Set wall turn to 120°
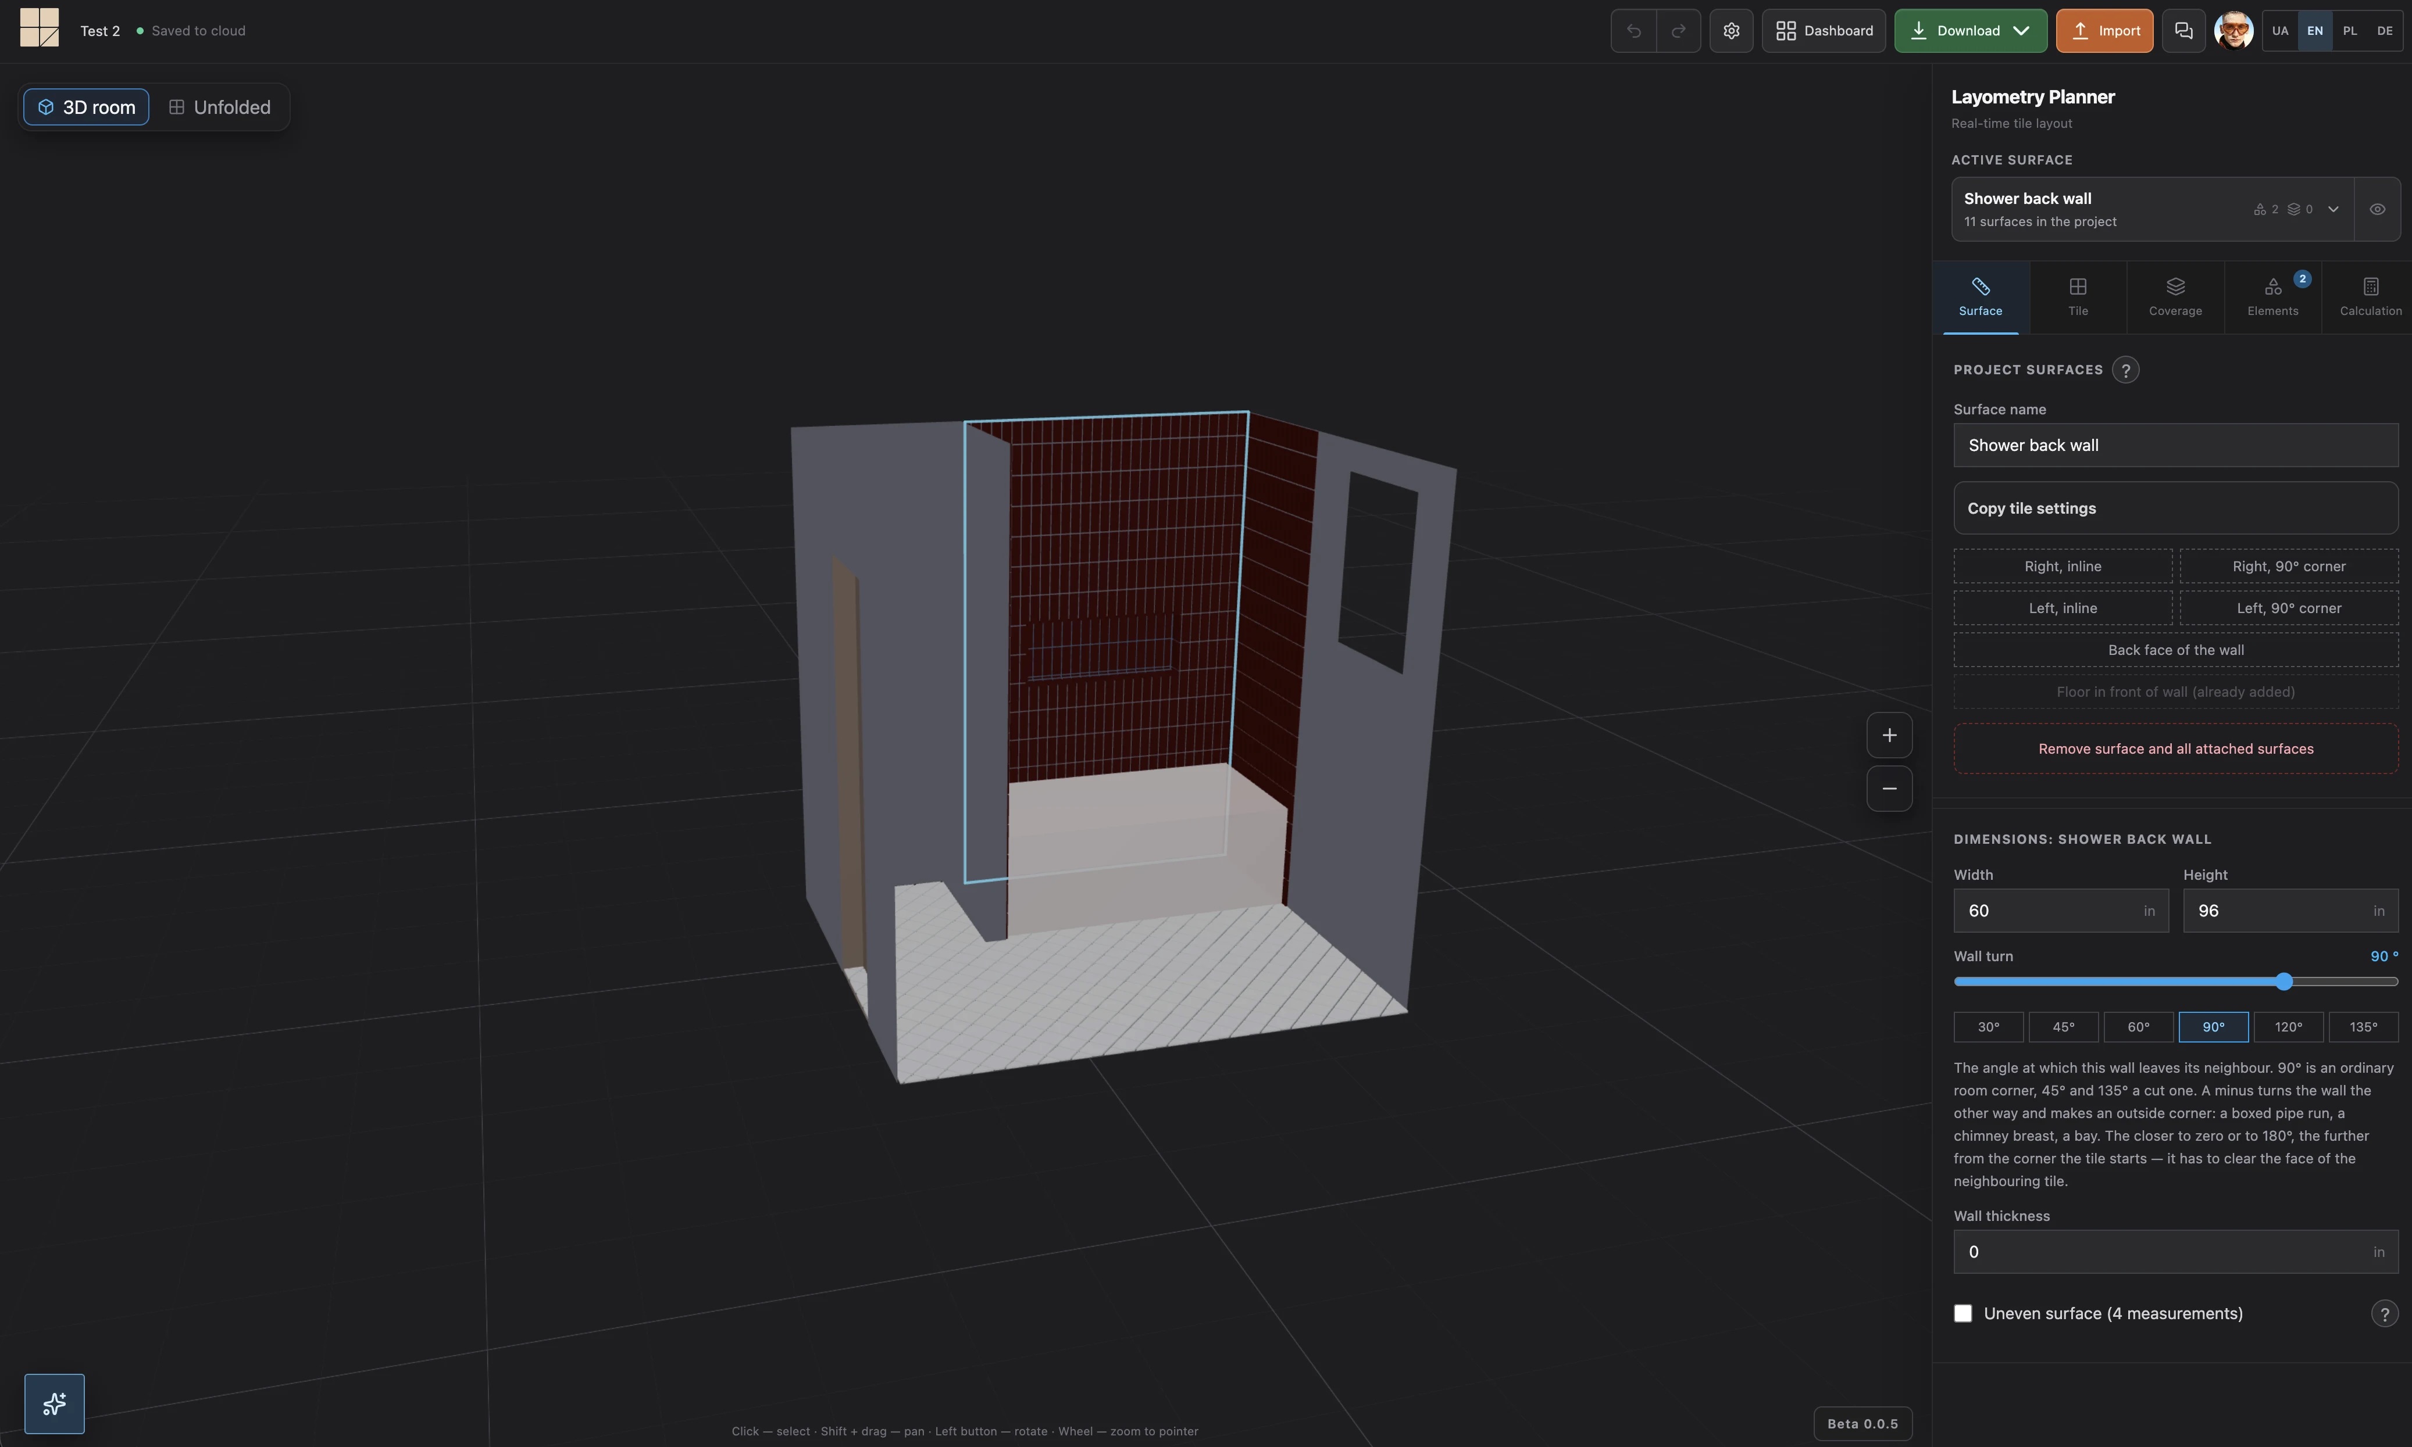The height and width of the screenshot is (1447, 2412). pyautogui.click(x=2288, y=1027)
